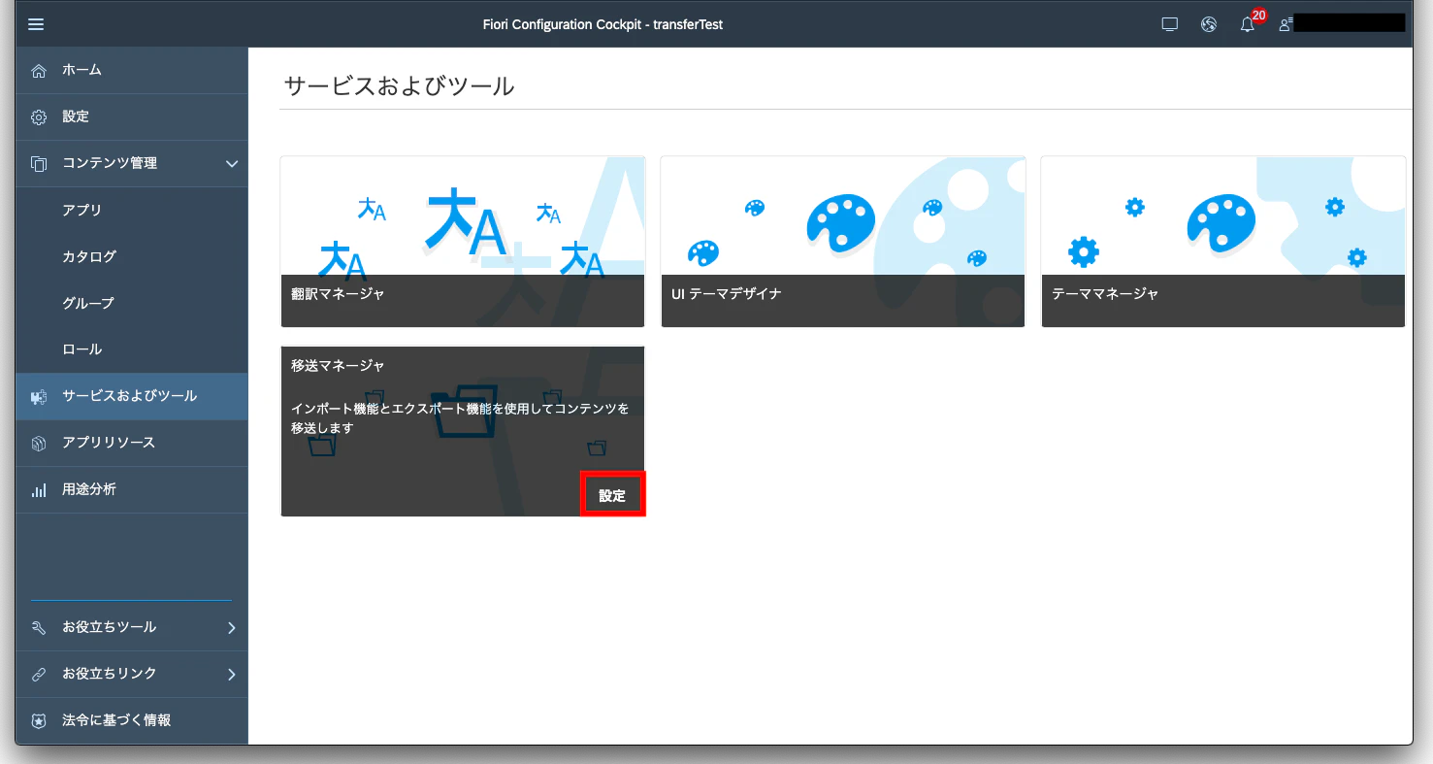Image resolution: width=1433 pixels, height=764 pixels.
Task: Go to ホーム in sidebar
Action: [132, 71]
